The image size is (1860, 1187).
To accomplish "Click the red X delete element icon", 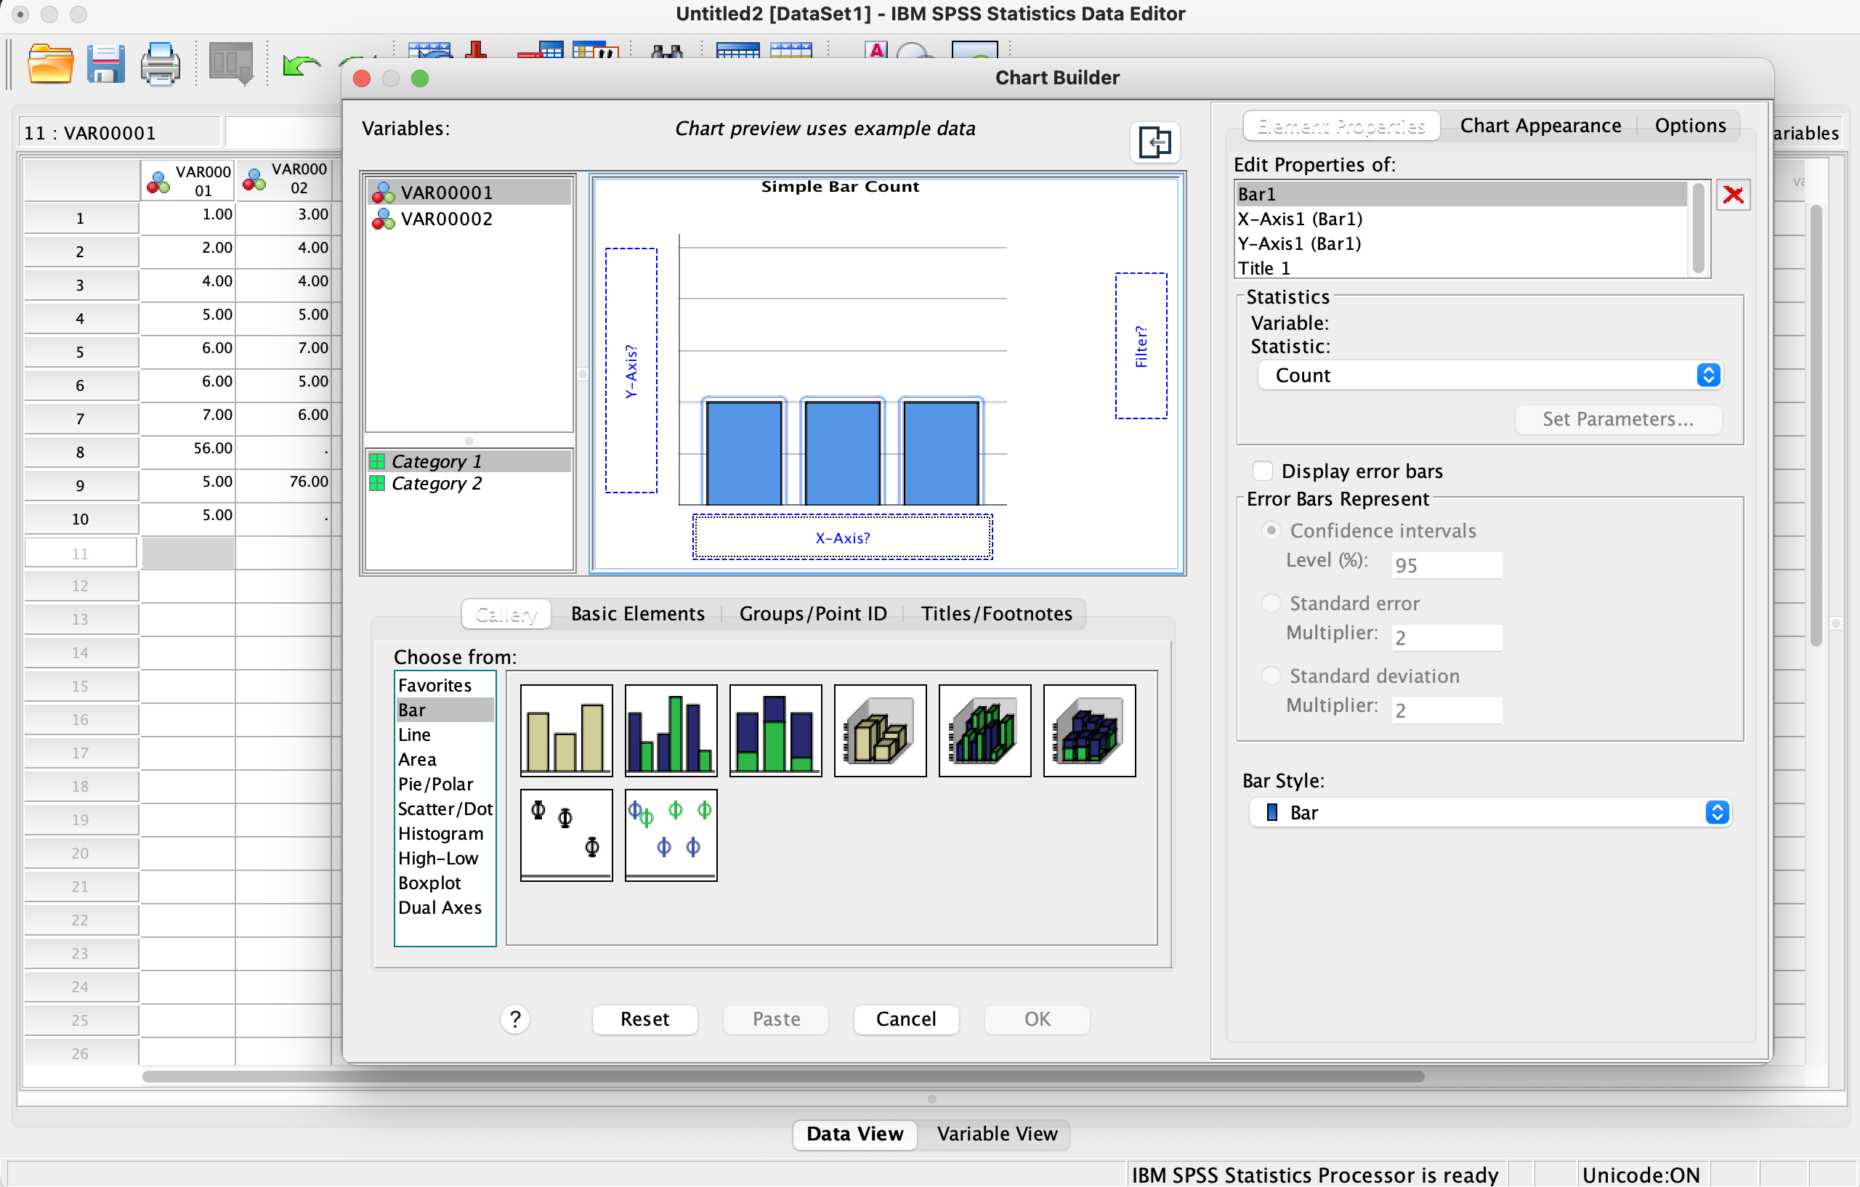I will point(1733,195).
